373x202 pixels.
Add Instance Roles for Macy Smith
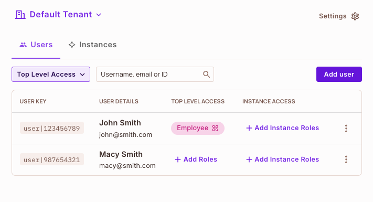pyautogui.click(x=282, y=159)
